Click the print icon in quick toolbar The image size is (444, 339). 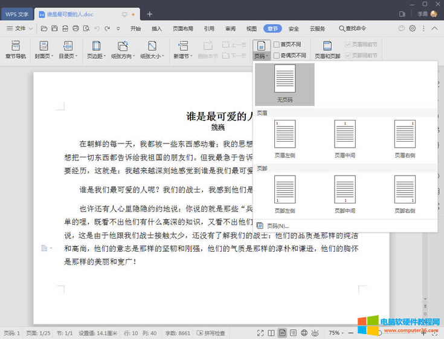pos(76,28)
